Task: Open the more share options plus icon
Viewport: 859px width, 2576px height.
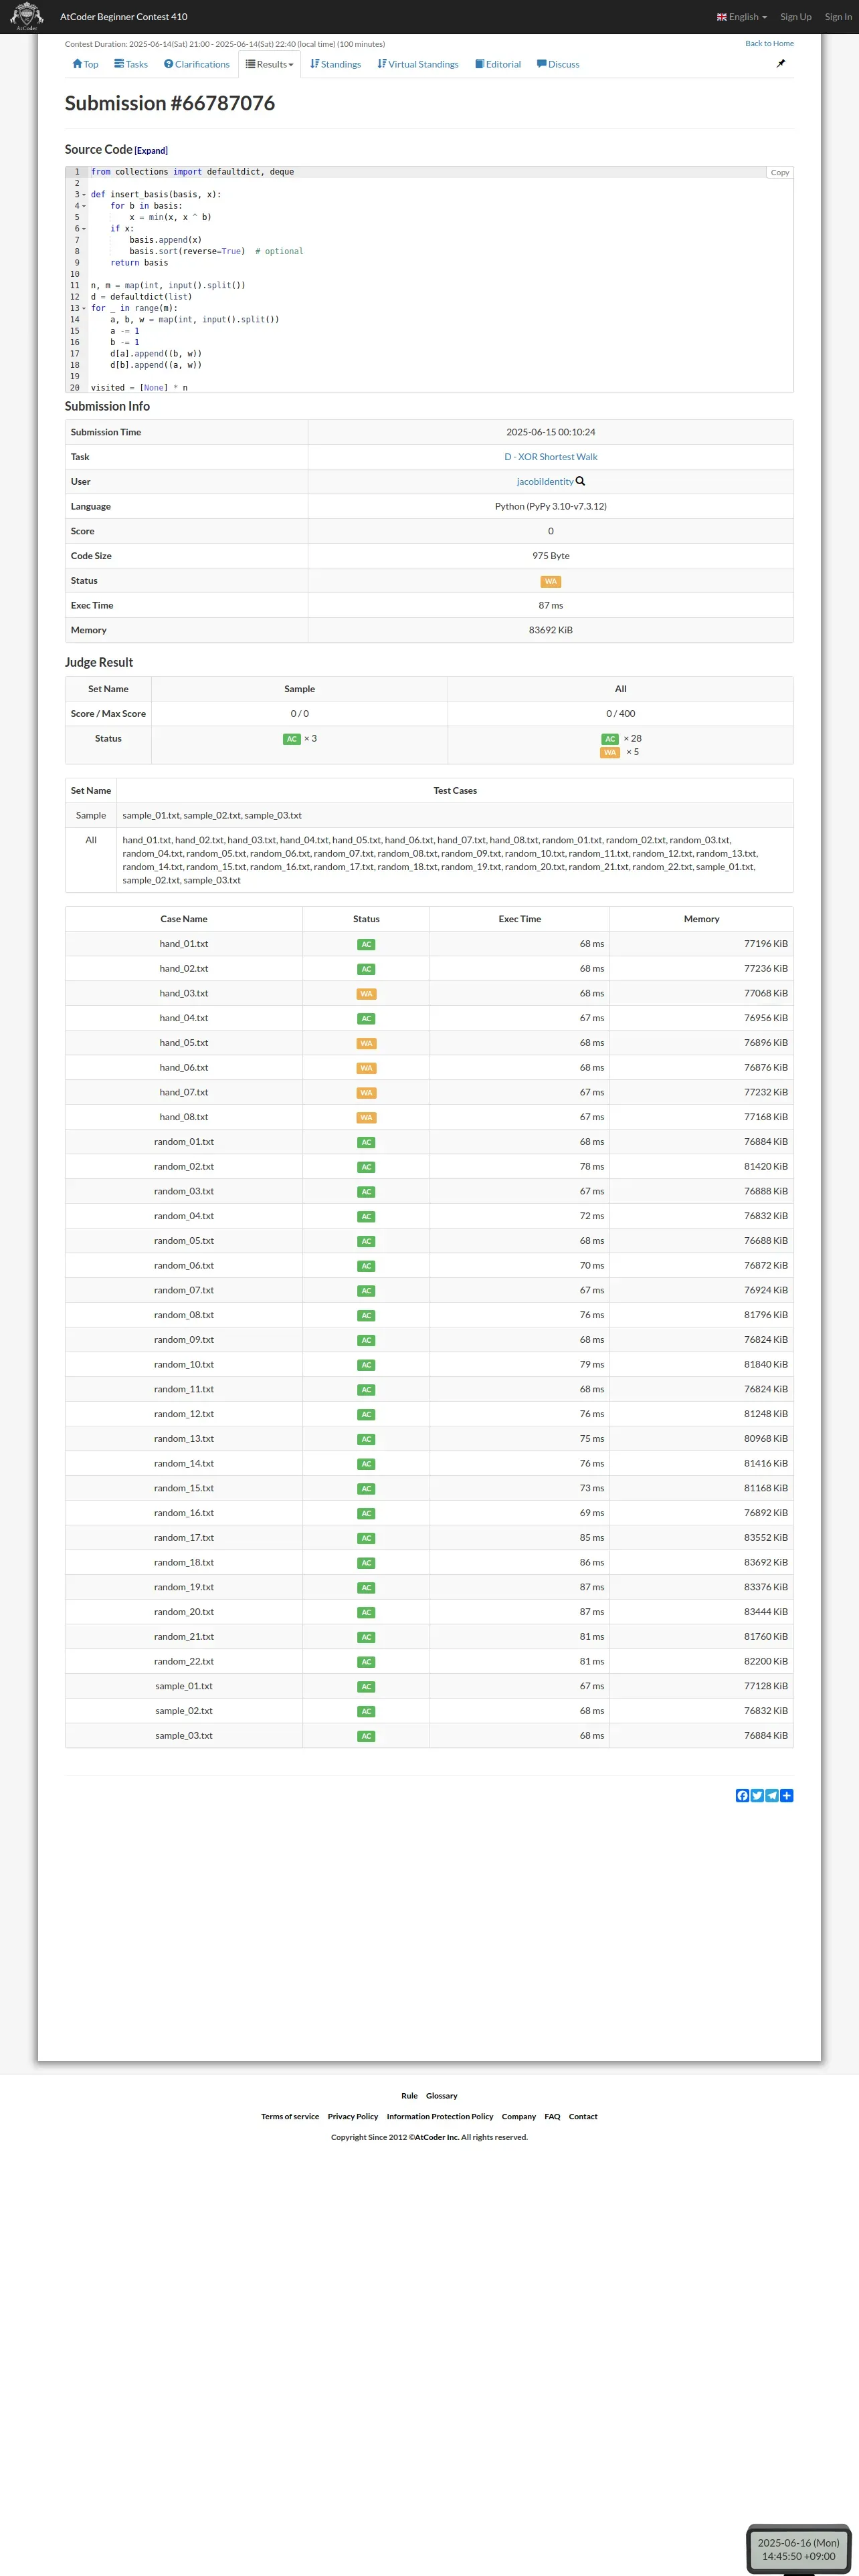Action: (x=787, y=1795)
